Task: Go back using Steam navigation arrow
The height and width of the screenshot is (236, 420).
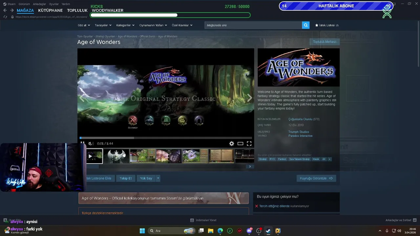Action: [x=5, y=10]
